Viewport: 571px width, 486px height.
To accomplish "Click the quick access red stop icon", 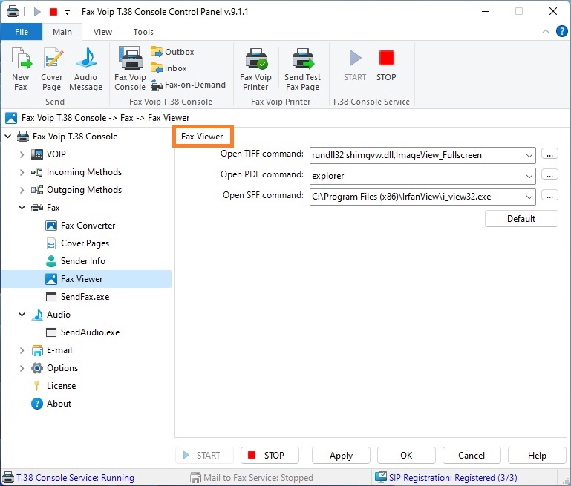I will [x=53, y=12].
